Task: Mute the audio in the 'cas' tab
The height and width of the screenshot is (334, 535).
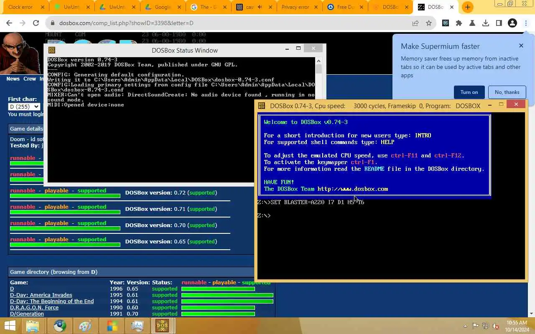Action: pyautogui.click(x=260, y=7)
